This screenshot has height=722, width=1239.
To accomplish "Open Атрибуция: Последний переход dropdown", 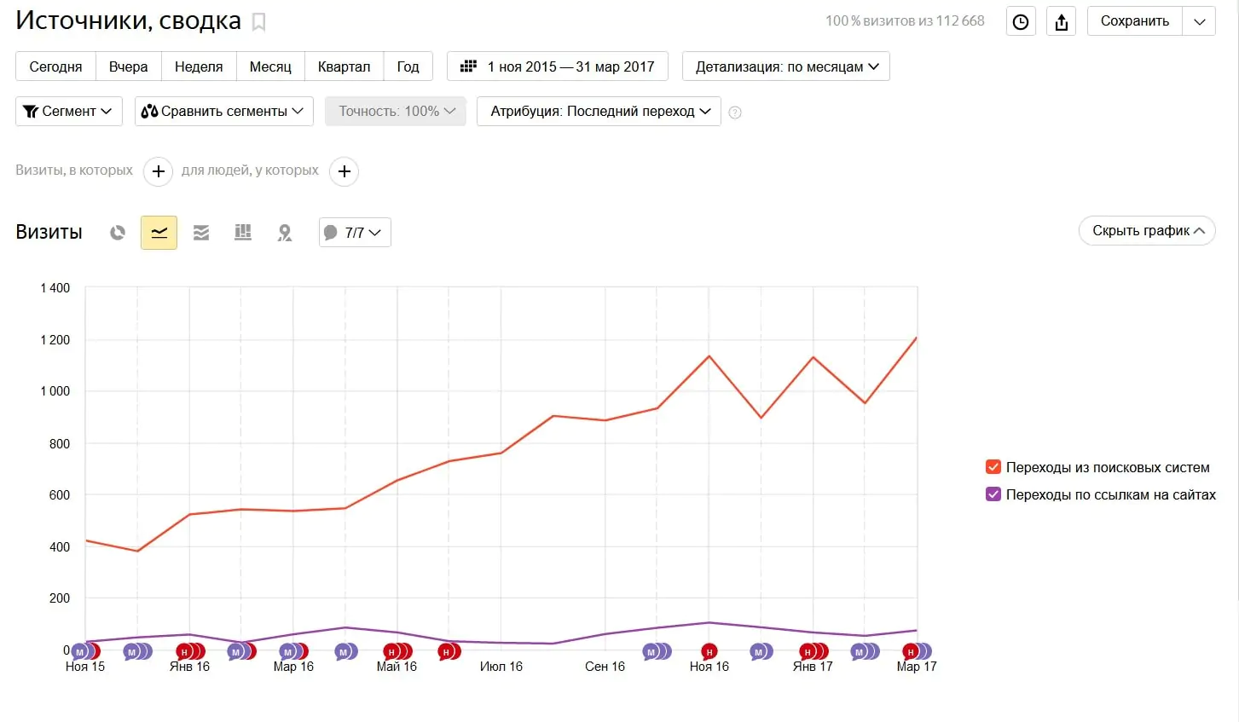I will 599,112.
